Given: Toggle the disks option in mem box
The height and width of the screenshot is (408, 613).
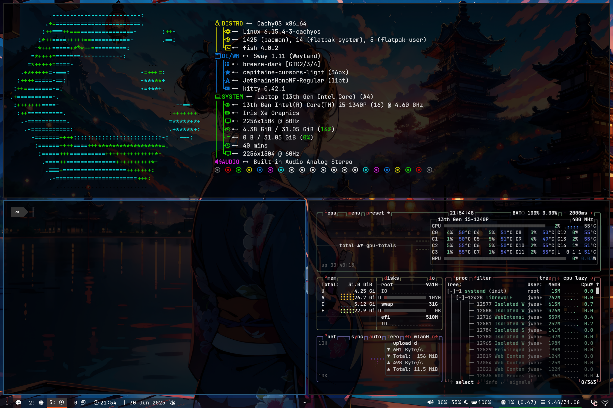Looking at the screenshot, I should [392, 278].
